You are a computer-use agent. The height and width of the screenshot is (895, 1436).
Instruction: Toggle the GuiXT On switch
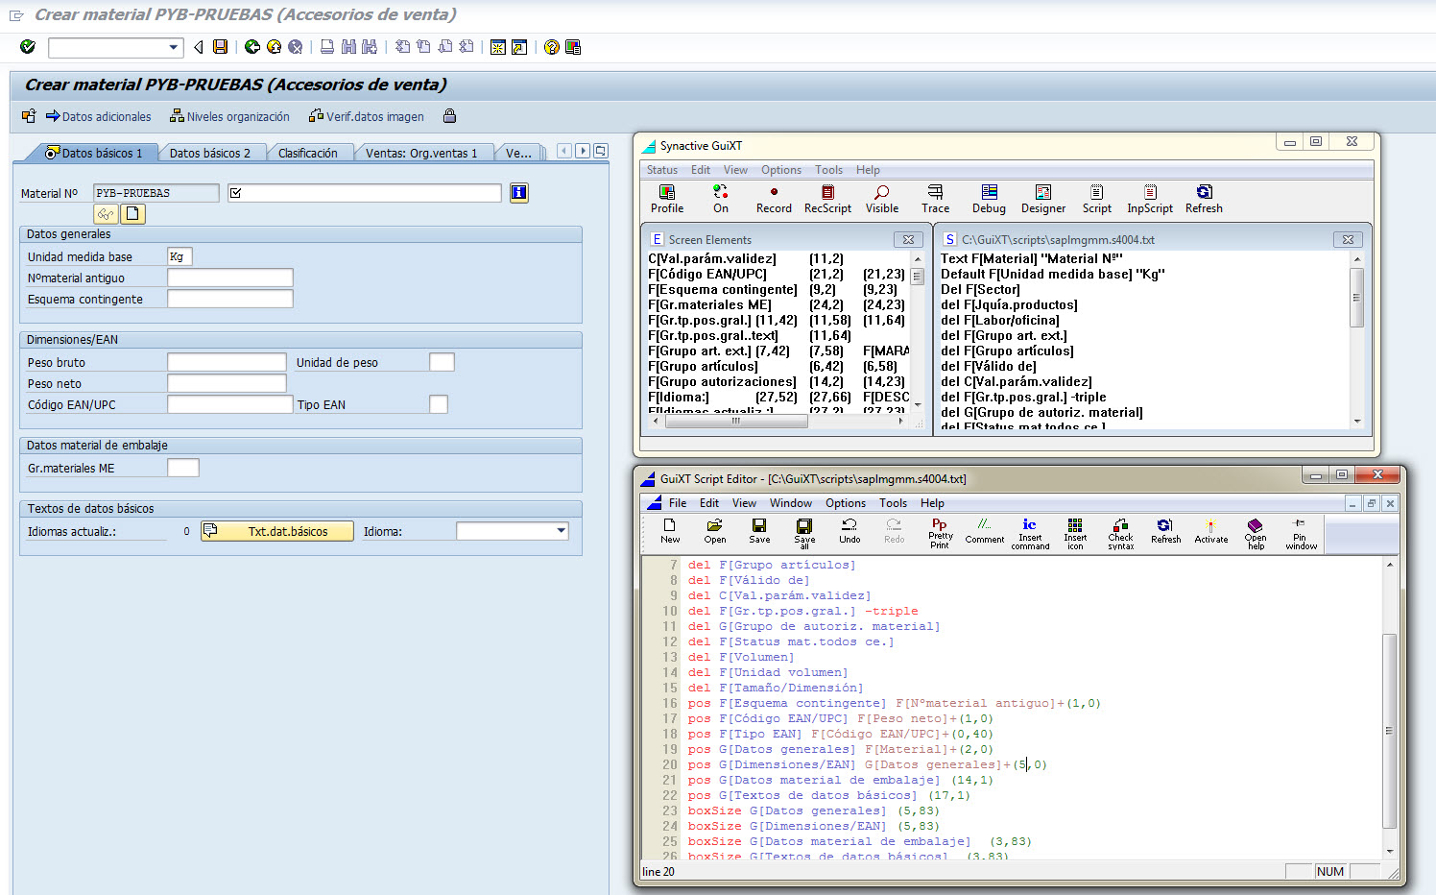721,199
